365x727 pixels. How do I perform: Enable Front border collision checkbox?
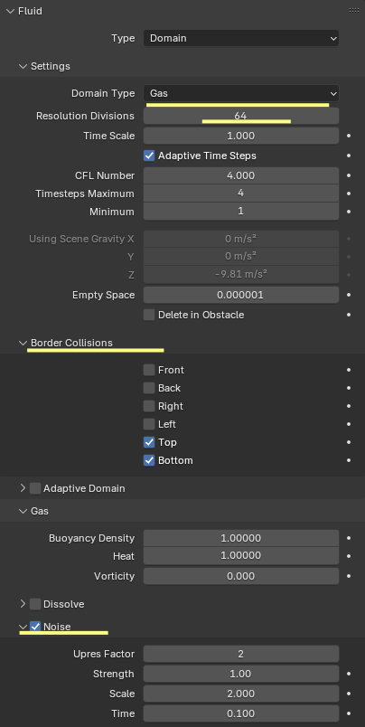[x=149, y=370]
